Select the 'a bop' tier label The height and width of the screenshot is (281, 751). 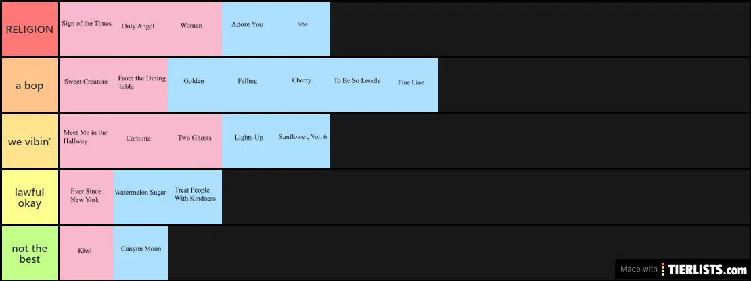coord(30,86)
